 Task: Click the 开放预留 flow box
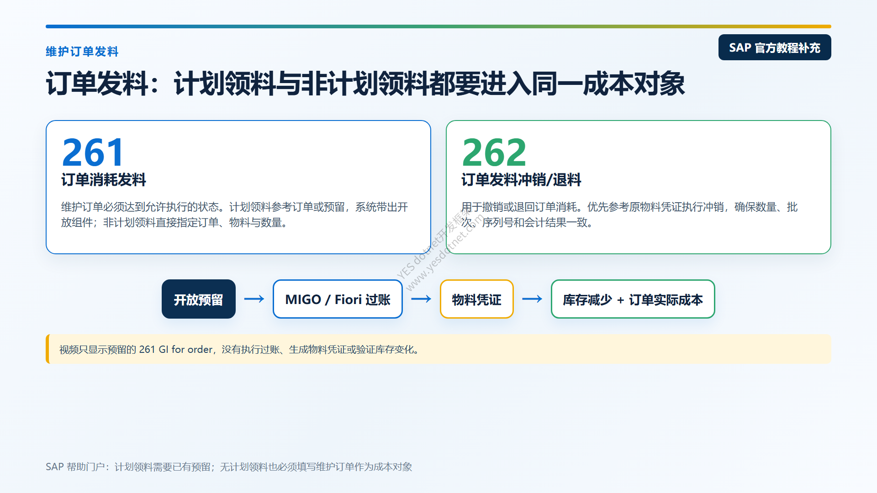click(x=199, y=299)
